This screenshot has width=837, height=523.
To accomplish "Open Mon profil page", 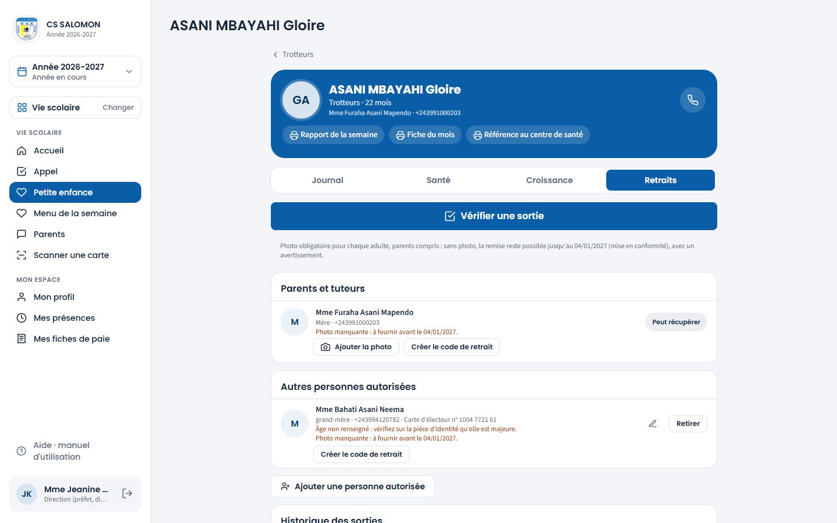I will coord(75,297).
